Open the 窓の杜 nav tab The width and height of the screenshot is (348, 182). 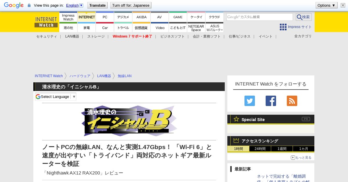pos(68,27)
